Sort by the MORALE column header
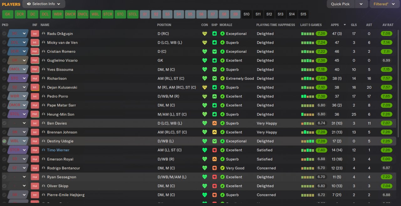 click(226, 25)
